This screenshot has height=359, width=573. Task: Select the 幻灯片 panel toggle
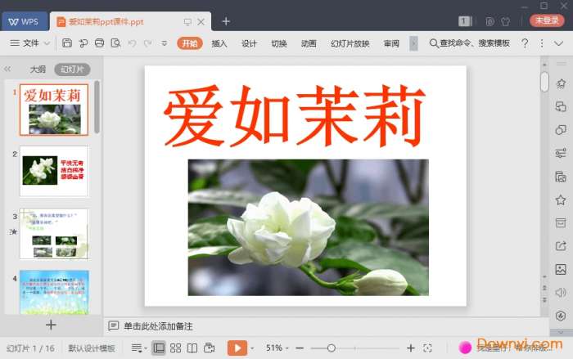click(72, 70)
